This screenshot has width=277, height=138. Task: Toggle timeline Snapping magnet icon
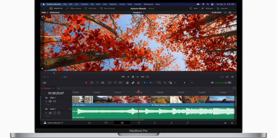click(127, 82)
